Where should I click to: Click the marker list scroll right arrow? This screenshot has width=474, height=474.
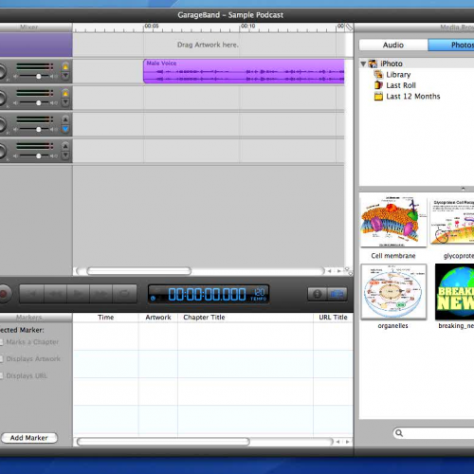[x=347, y=442]
